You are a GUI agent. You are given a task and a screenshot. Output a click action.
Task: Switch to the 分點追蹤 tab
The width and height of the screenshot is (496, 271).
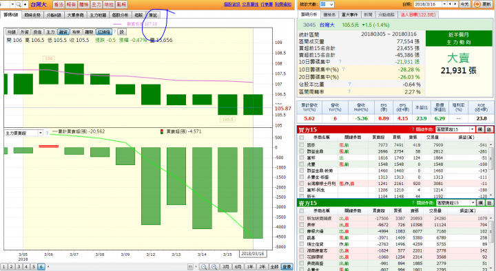coord(386,14)
